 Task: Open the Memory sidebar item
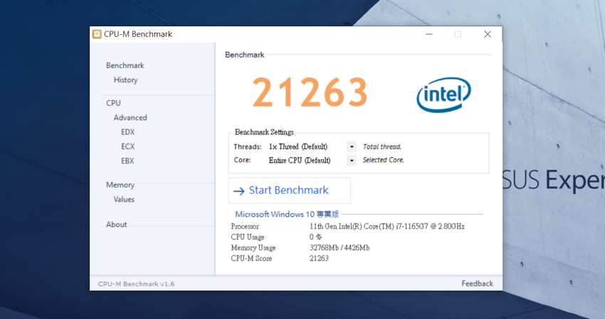tap(120, 185)
